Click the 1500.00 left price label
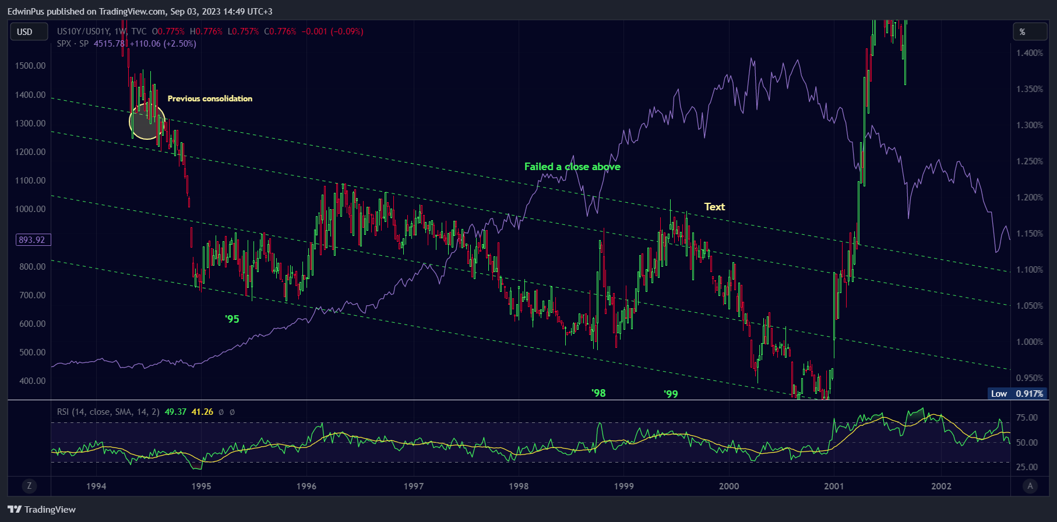Viewport: 1057px width, 522px height. coord(30,66)
